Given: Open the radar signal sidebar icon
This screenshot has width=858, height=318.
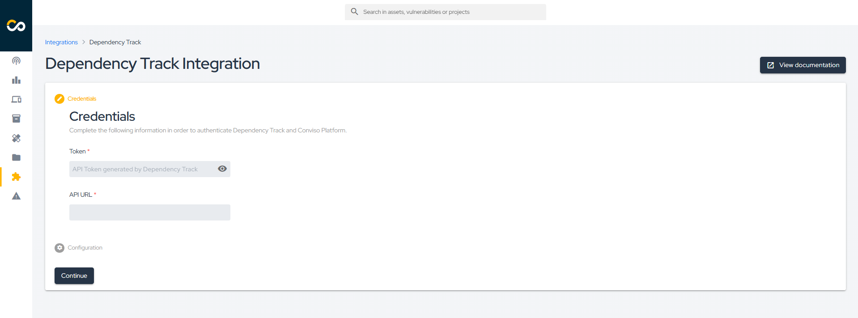Looking at the screenshot, I should (16, 61).
